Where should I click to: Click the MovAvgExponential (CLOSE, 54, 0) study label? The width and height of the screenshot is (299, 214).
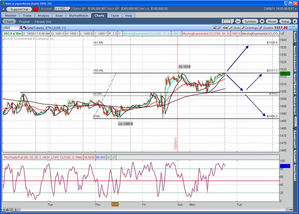(206, 34)
